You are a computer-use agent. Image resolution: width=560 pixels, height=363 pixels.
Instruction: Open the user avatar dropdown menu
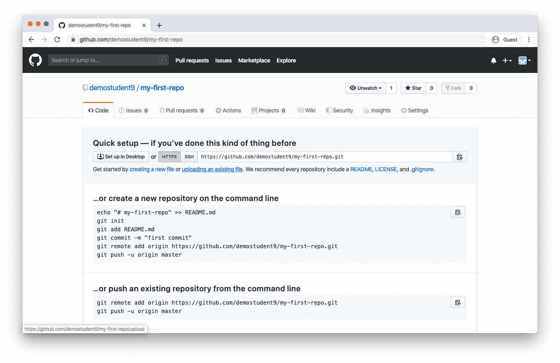pos(525,60)
